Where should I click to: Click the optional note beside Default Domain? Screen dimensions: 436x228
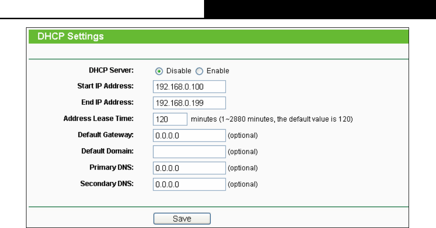tap(243, 152)
